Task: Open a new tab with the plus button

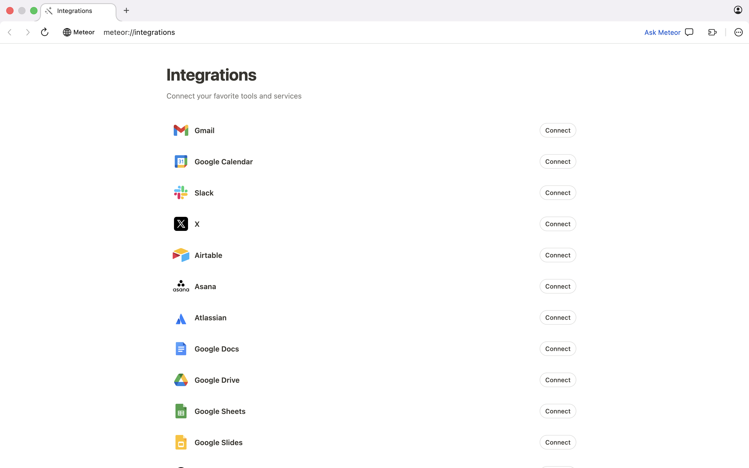Action: click(126, 10)
